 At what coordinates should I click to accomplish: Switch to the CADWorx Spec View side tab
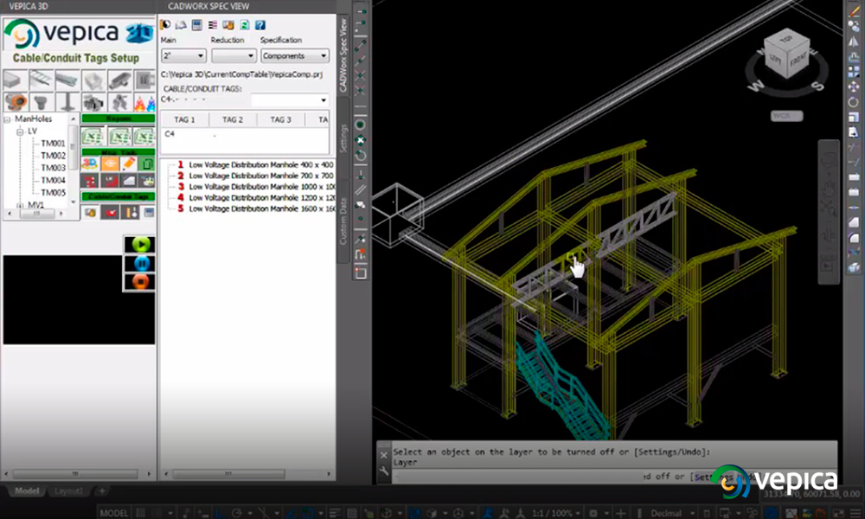(343, 54)
